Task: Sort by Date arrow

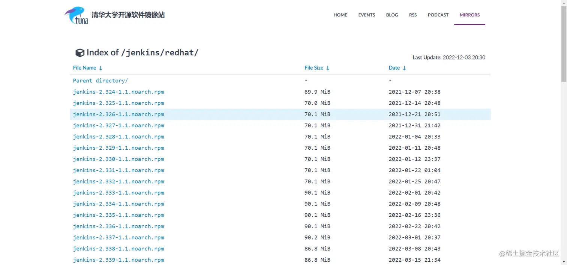Action: coord(404,68)
